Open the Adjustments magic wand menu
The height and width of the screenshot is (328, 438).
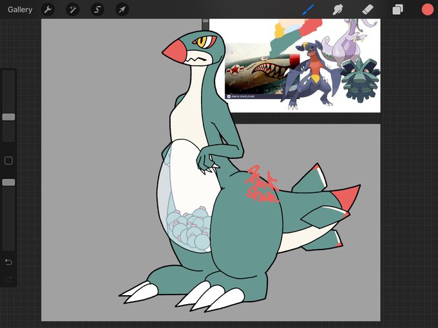pos(73,10)
